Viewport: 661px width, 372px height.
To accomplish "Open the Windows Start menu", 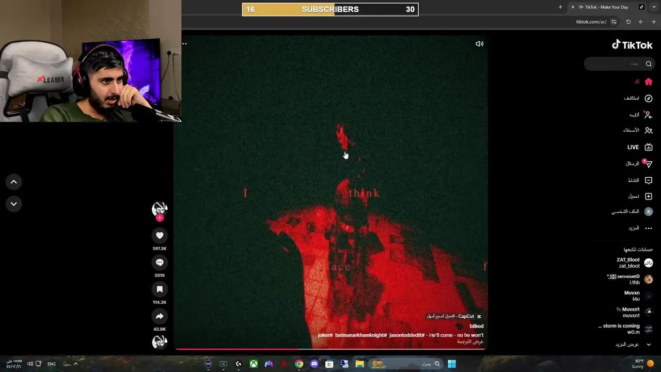I will pos(452,364).
